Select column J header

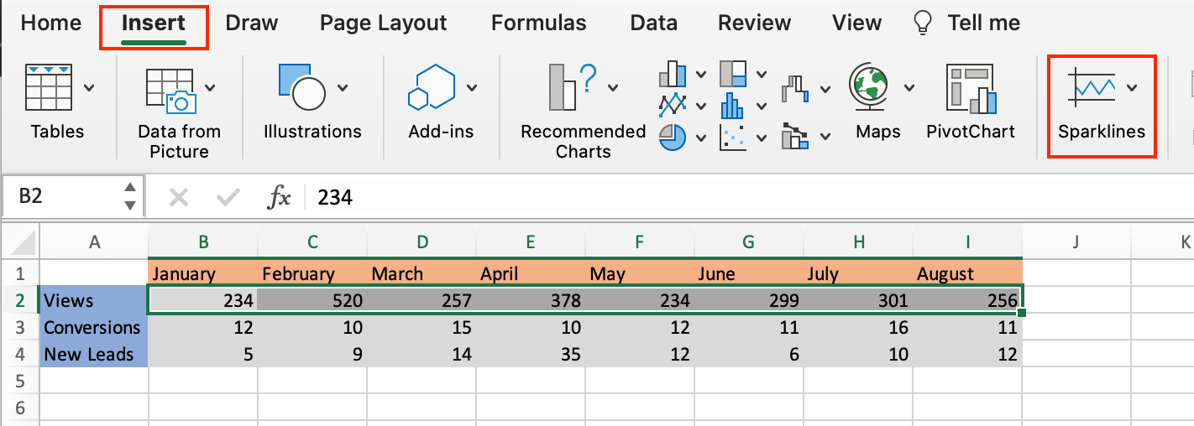(x=1076, y=243)
